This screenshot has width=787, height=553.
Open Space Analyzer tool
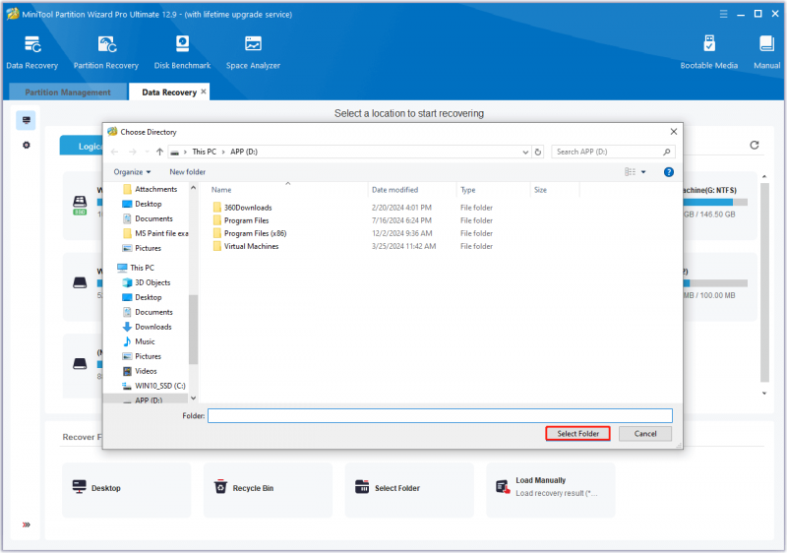(x=253, y=52)
